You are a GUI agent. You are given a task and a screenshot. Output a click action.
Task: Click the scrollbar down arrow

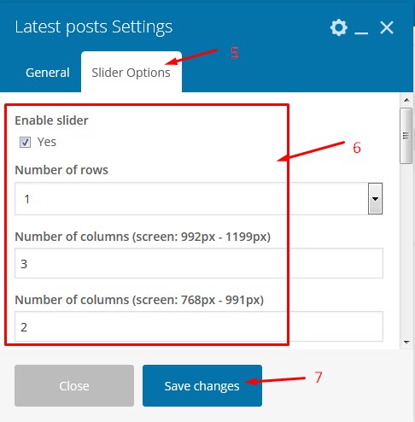(x=406, y=342)
